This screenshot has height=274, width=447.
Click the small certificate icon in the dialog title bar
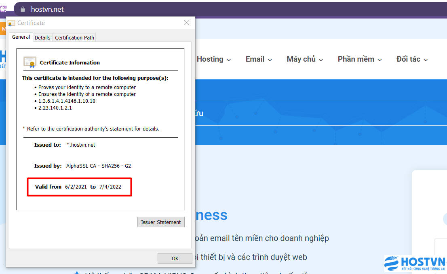coord(11,23)
